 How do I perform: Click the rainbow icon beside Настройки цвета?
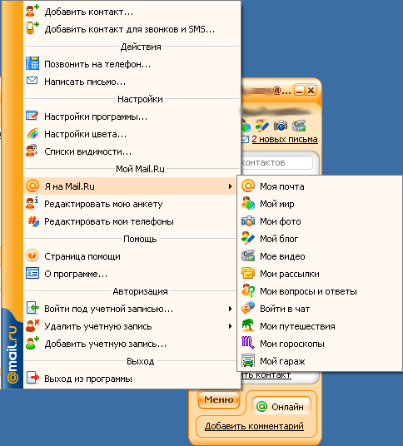click(32, 134)
